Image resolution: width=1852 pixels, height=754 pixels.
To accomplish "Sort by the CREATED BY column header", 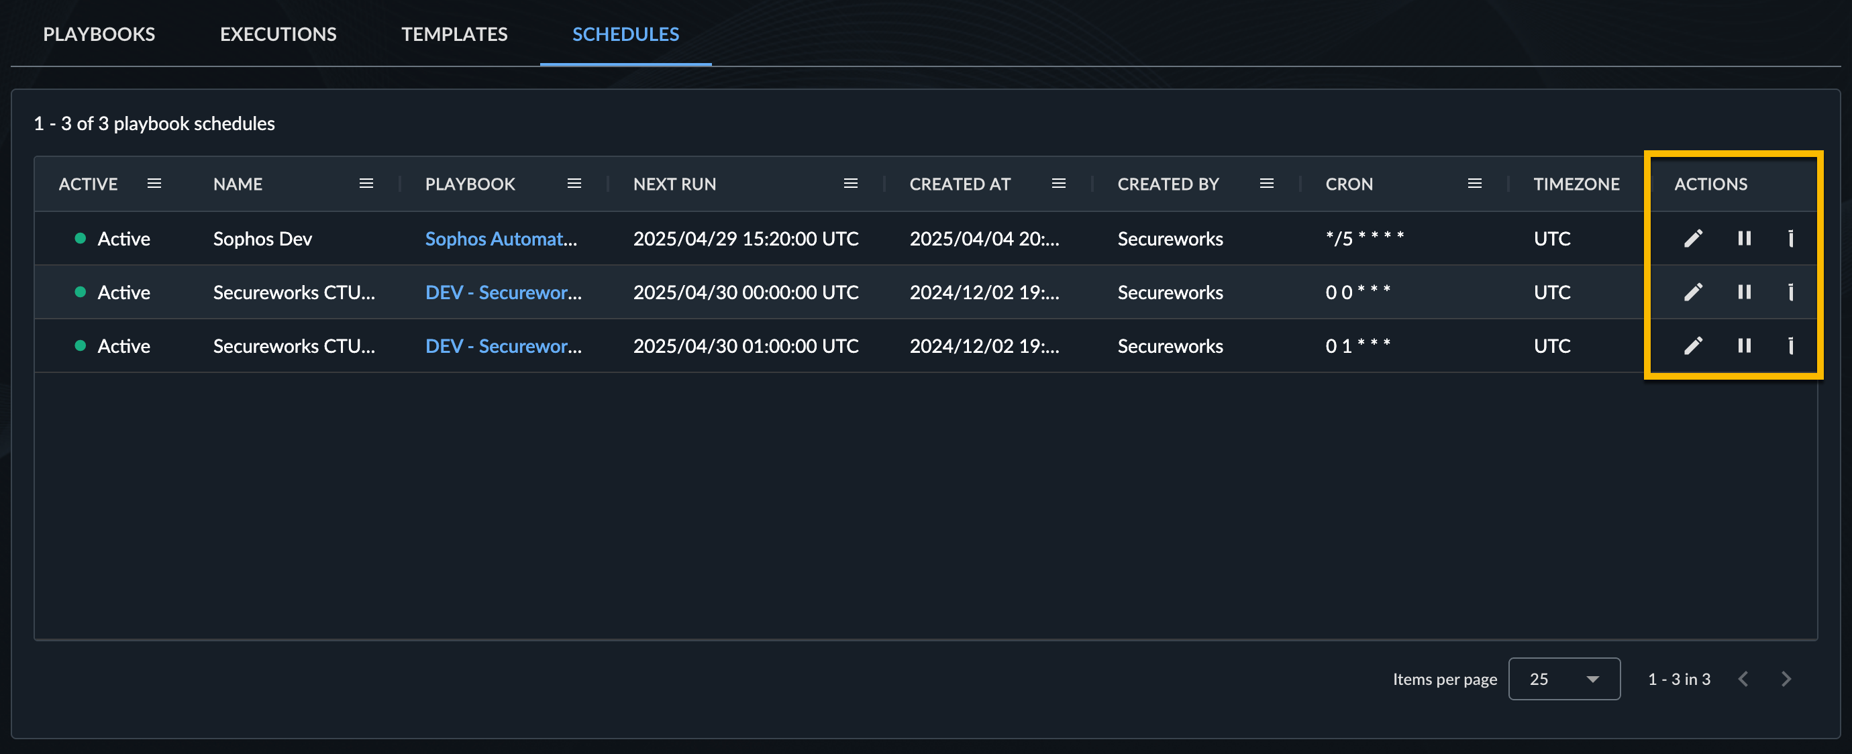I will click(x=1168, y=184).
